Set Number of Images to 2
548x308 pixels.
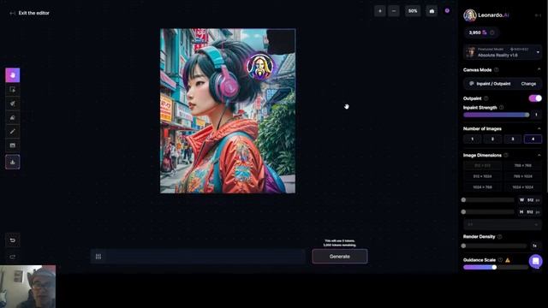point(492,139)
